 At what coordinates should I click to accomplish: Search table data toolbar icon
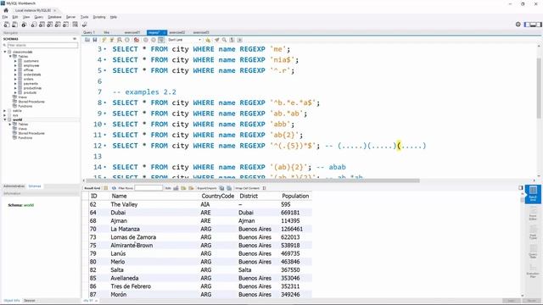(76, 25)
